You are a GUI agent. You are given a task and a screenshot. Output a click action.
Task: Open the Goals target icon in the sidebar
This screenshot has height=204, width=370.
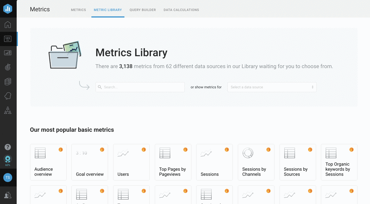pyautogui.click(x=8, y=68)
